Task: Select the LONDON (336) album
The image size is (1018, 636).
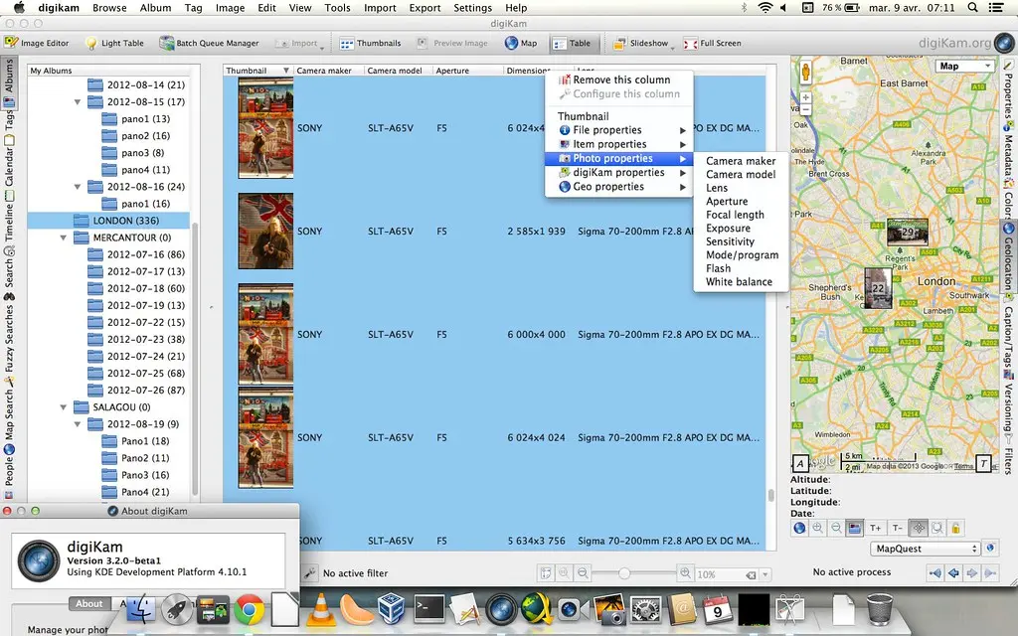Action: [x=125, y=221]
